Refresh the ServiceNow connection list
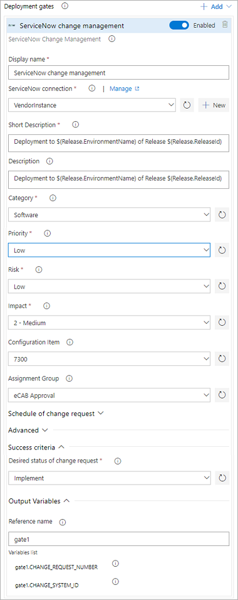Viewport: 238px width, 600px height. point(187,105)
